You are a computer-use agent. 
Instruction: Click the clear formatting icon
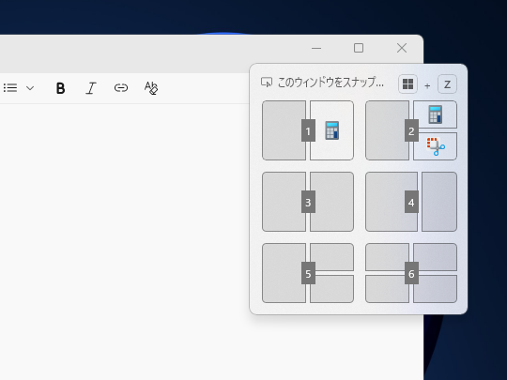(x=151, y=88)
